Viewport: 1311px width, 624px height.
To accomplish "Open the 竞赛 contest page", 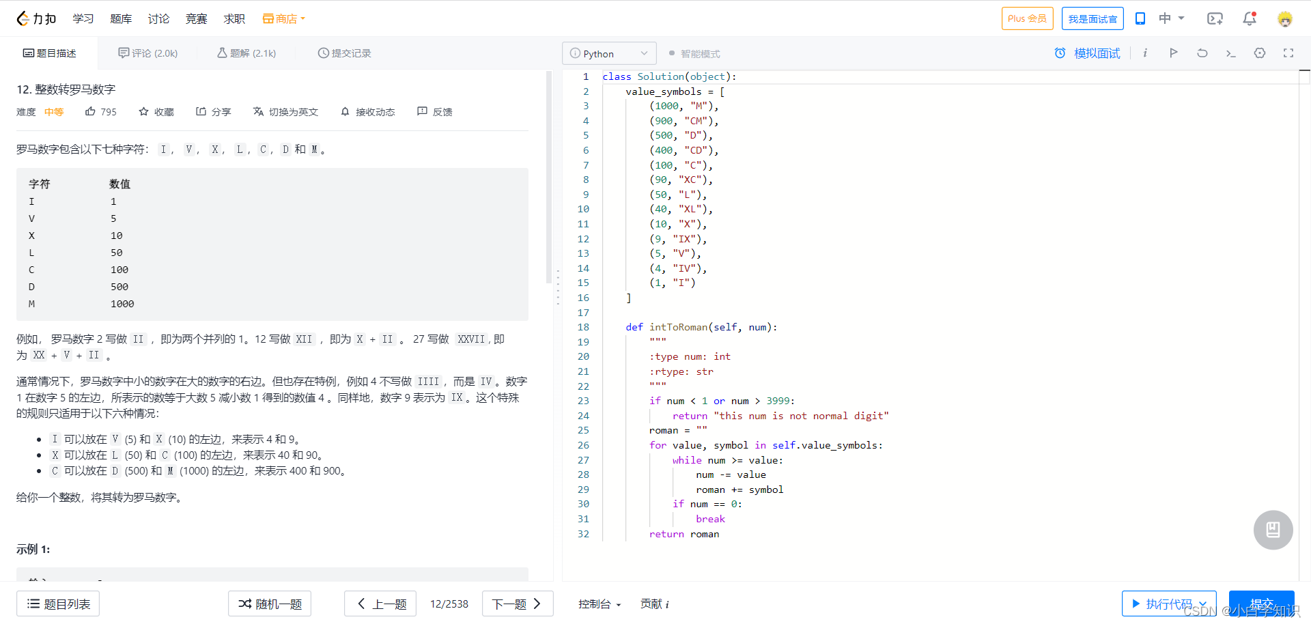I will pyautogui.click(x=196, y=18).
